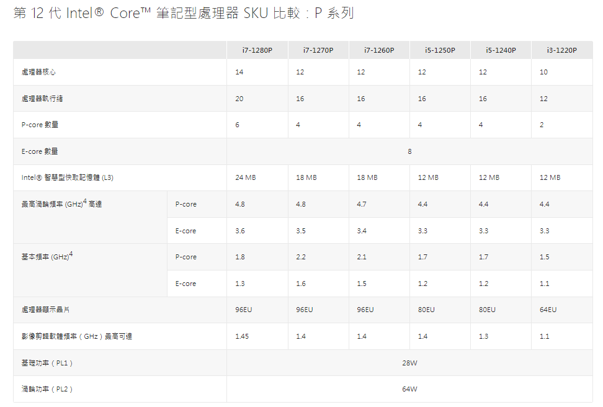603x407 pixels.
Task: Click the '基本頻率 (GHz)' row label
Action: pyautogui.click(x=47, y=256)
